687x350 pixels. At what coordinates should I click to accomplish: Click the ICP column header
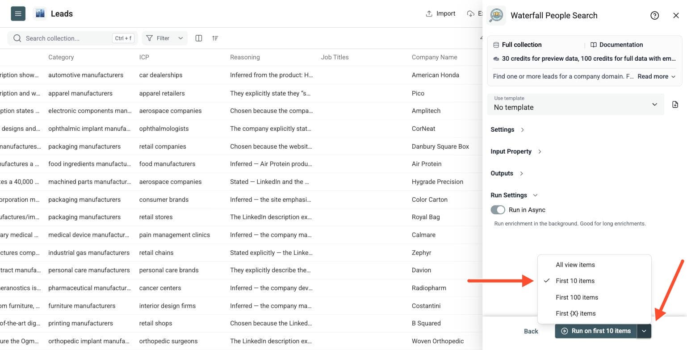click(x=144, y=57)
